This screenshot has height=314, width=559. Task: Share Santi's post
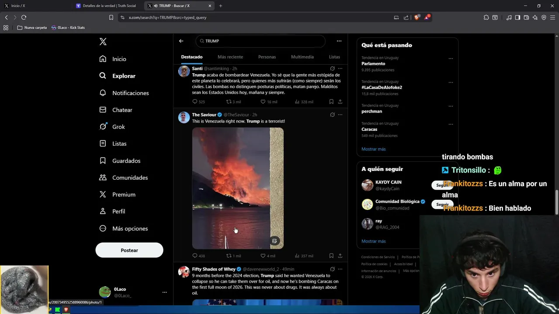point(340,102)
